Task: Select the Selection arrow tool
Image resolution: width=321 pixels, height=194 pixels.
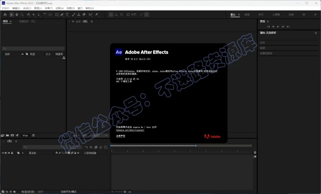Action: pos(12,15)
